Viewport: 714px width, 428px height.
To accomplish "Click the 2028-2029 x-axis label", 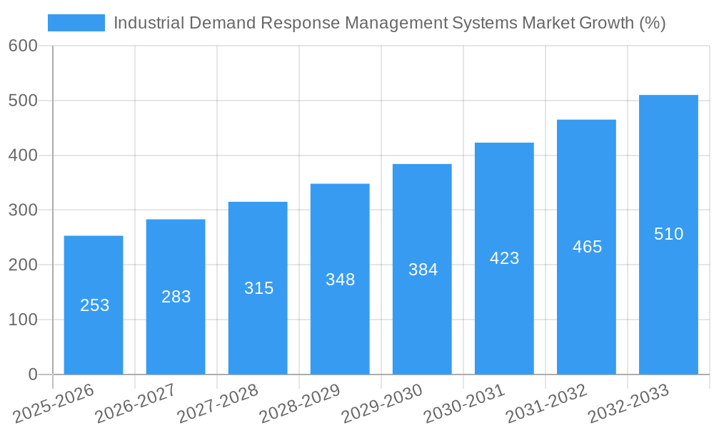I will pyautogui.click(x=300, y=404).
